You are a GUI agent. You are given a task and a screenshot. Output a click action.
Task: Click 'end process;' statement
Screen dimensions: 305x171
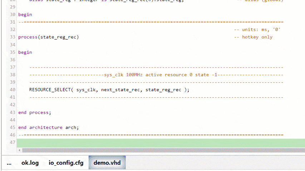[35, 113]
